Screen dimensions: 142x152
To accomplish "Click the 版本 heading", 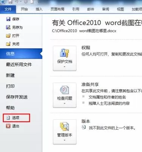I will click(x=86, y=121).
